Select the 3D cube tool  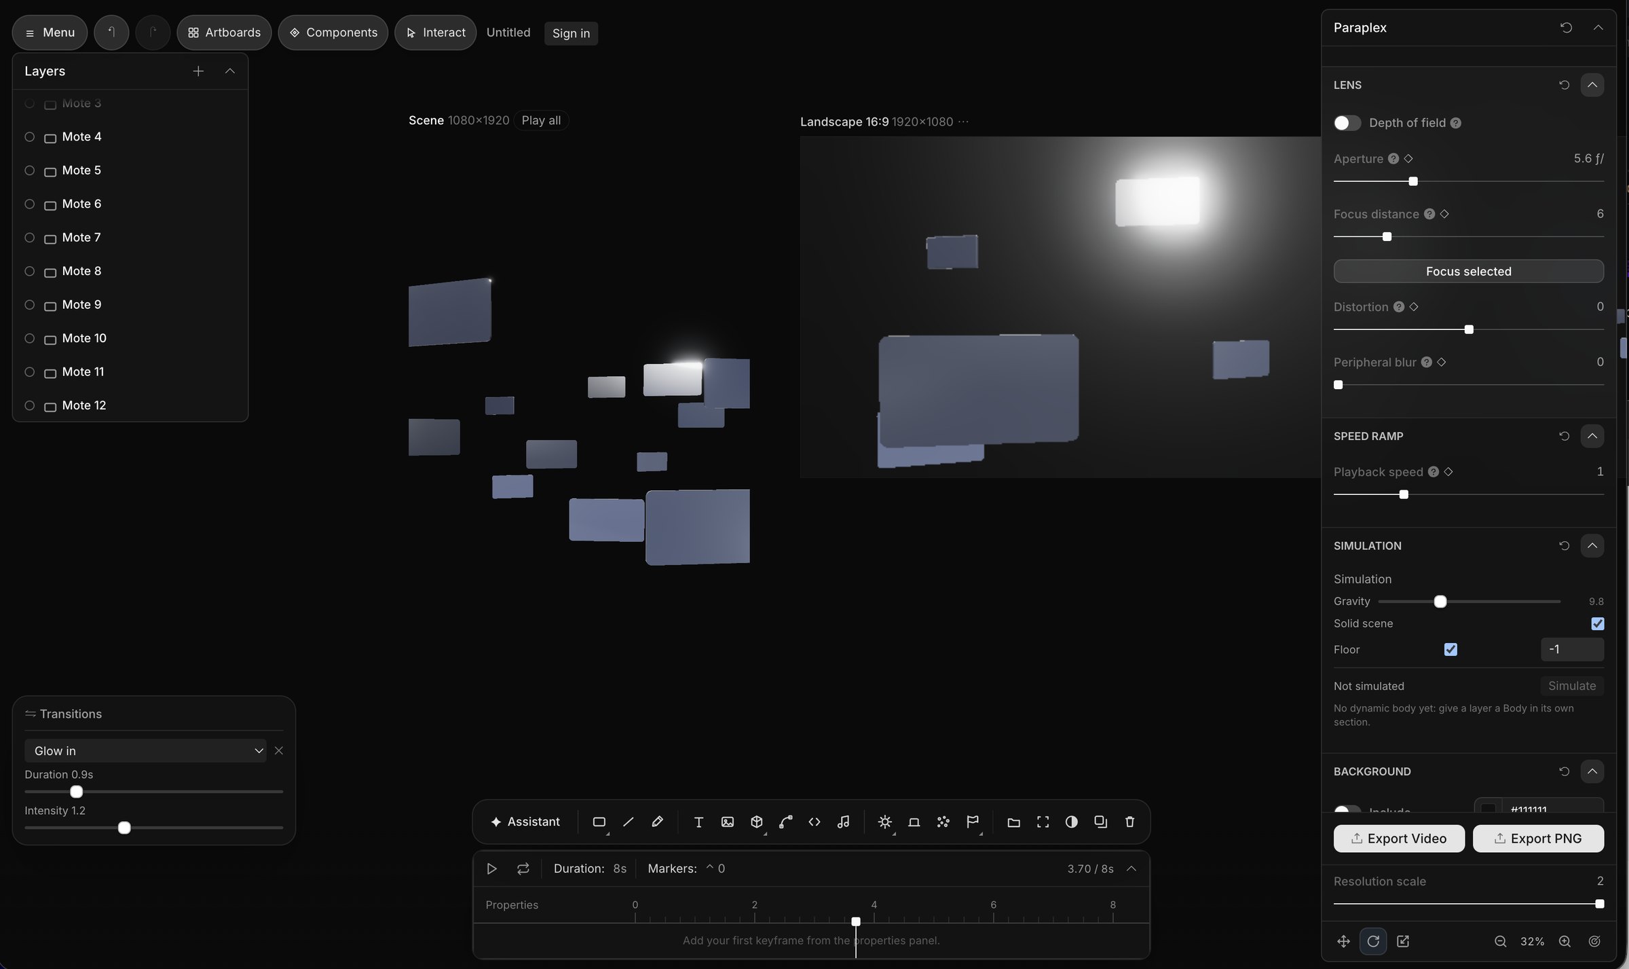coord(757,822)
